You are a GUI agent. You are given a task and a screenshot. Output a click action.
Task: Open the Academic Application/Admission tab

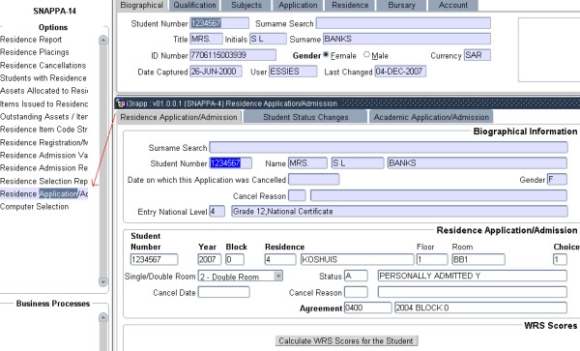pyautogui.click(x=431, y=117)
